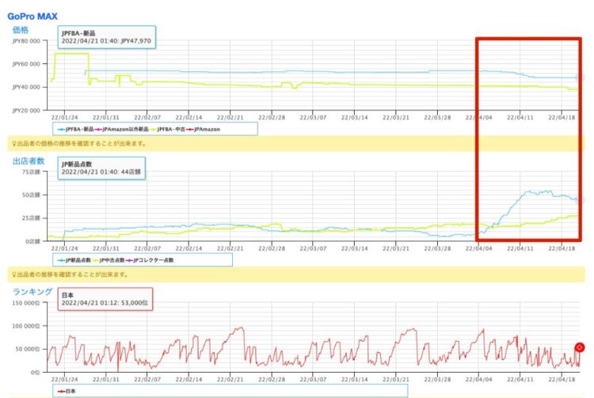This screenshot has width=594, height=398.
Task: Click the 出品者の推移を確認 hint banner
Action: 296,275
